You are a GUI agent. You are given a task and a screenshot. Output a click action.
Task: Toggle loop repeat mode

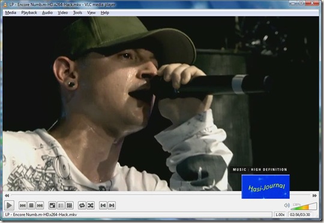coord(82,206)
